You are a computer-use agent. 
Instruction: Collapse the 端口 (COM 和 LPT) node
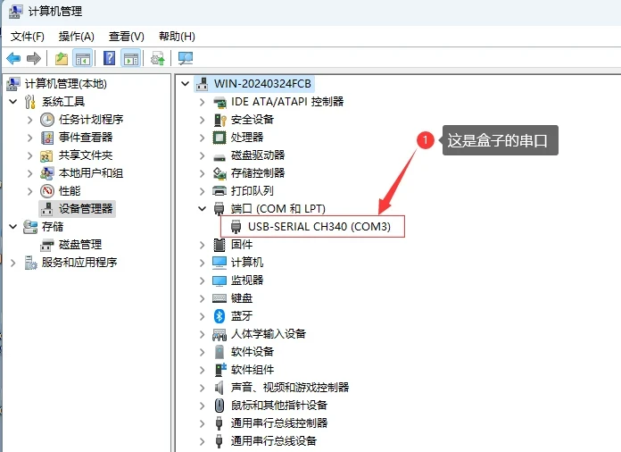click(202, 208)
